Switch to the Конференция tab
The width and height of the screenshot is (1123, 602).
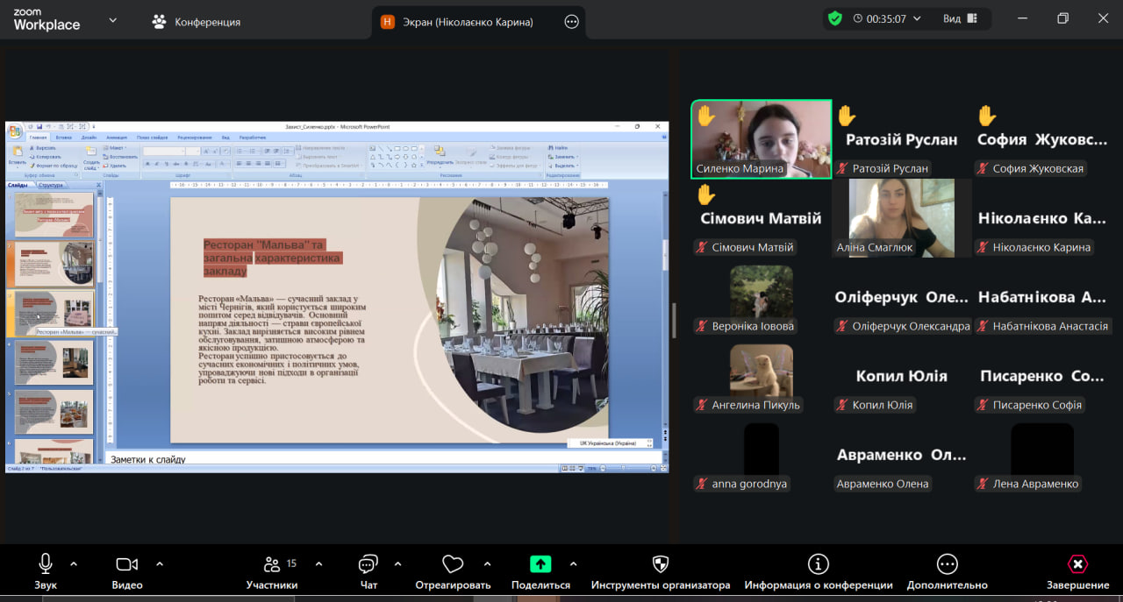coord(197,22)
